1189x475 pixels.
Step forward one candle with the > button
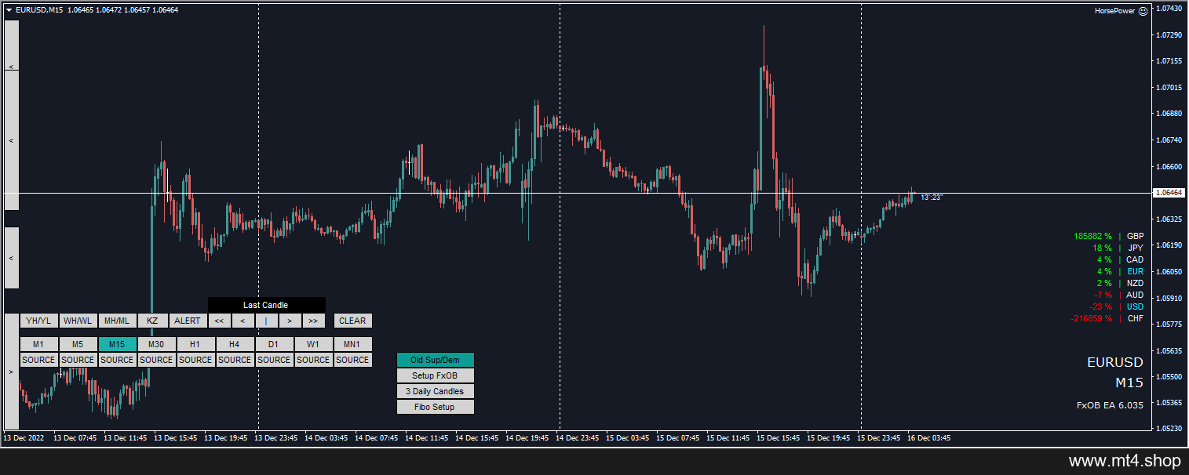[x=290, y=321]
